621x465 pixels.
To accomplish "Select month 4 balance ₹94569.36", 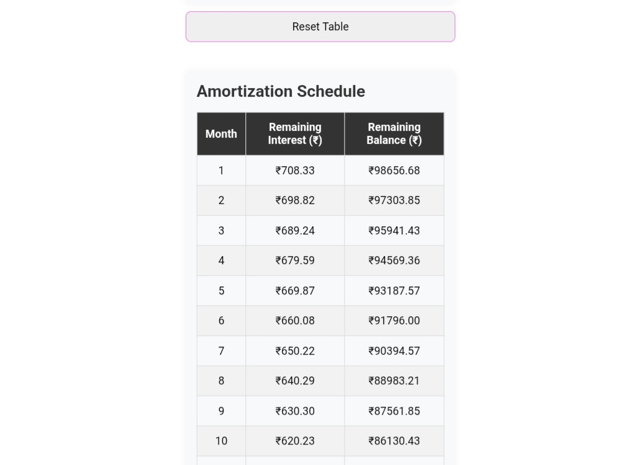I will (x=394, y=260).
